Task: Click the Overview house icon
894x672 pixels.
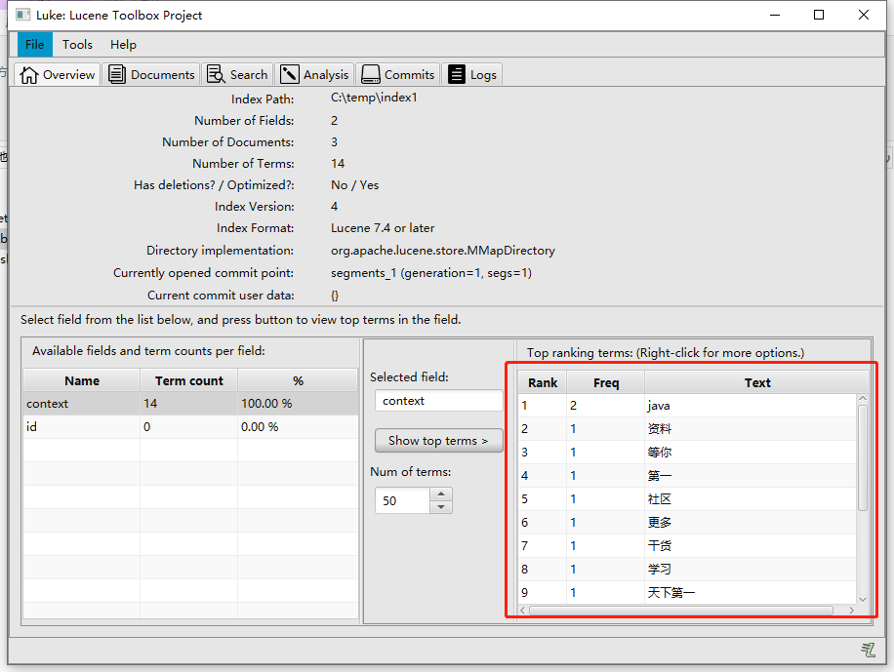Action: 28,75
